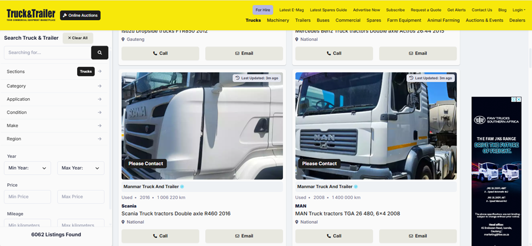Open the Dealers menu item
Viewport: 532px width, 246px height.
(517, 20)
